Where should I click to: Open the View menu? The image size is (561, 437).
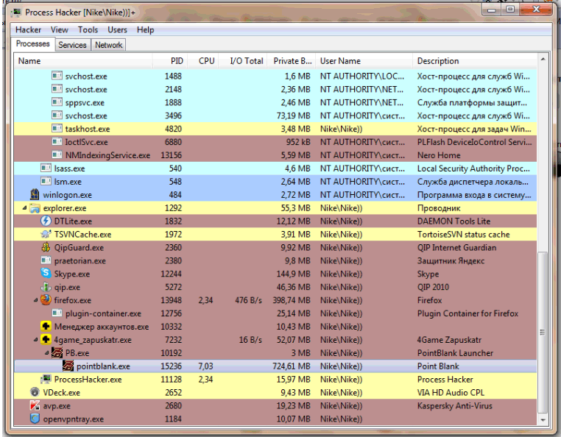pos(59,29)
